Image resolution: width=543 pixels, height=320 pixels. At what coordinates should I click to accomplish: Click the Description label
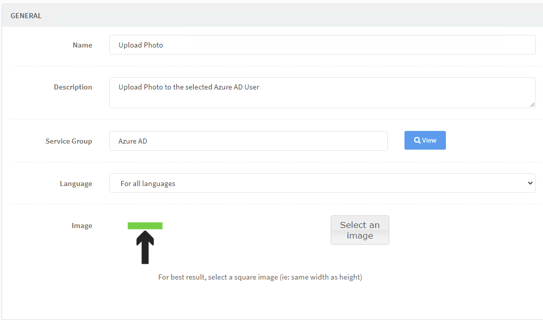coord(73,87)
